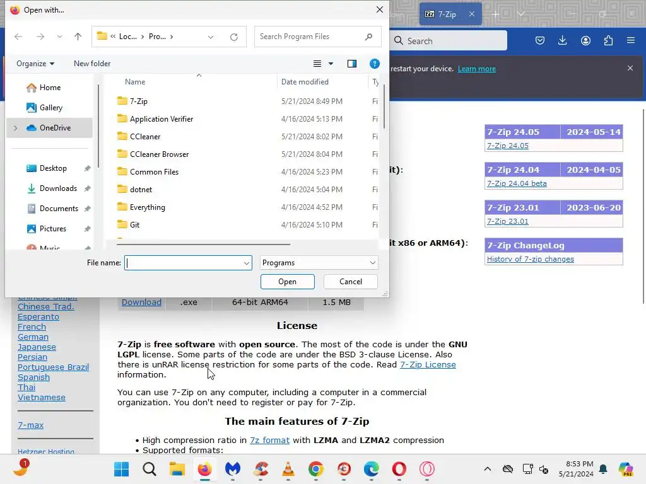
Task: Open Firefox downloads panel
Action: click(x=562, y=40)
